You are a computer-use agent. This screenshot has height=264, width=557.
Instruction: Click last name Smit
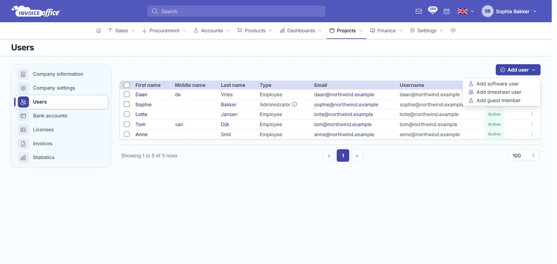(226, 134)
